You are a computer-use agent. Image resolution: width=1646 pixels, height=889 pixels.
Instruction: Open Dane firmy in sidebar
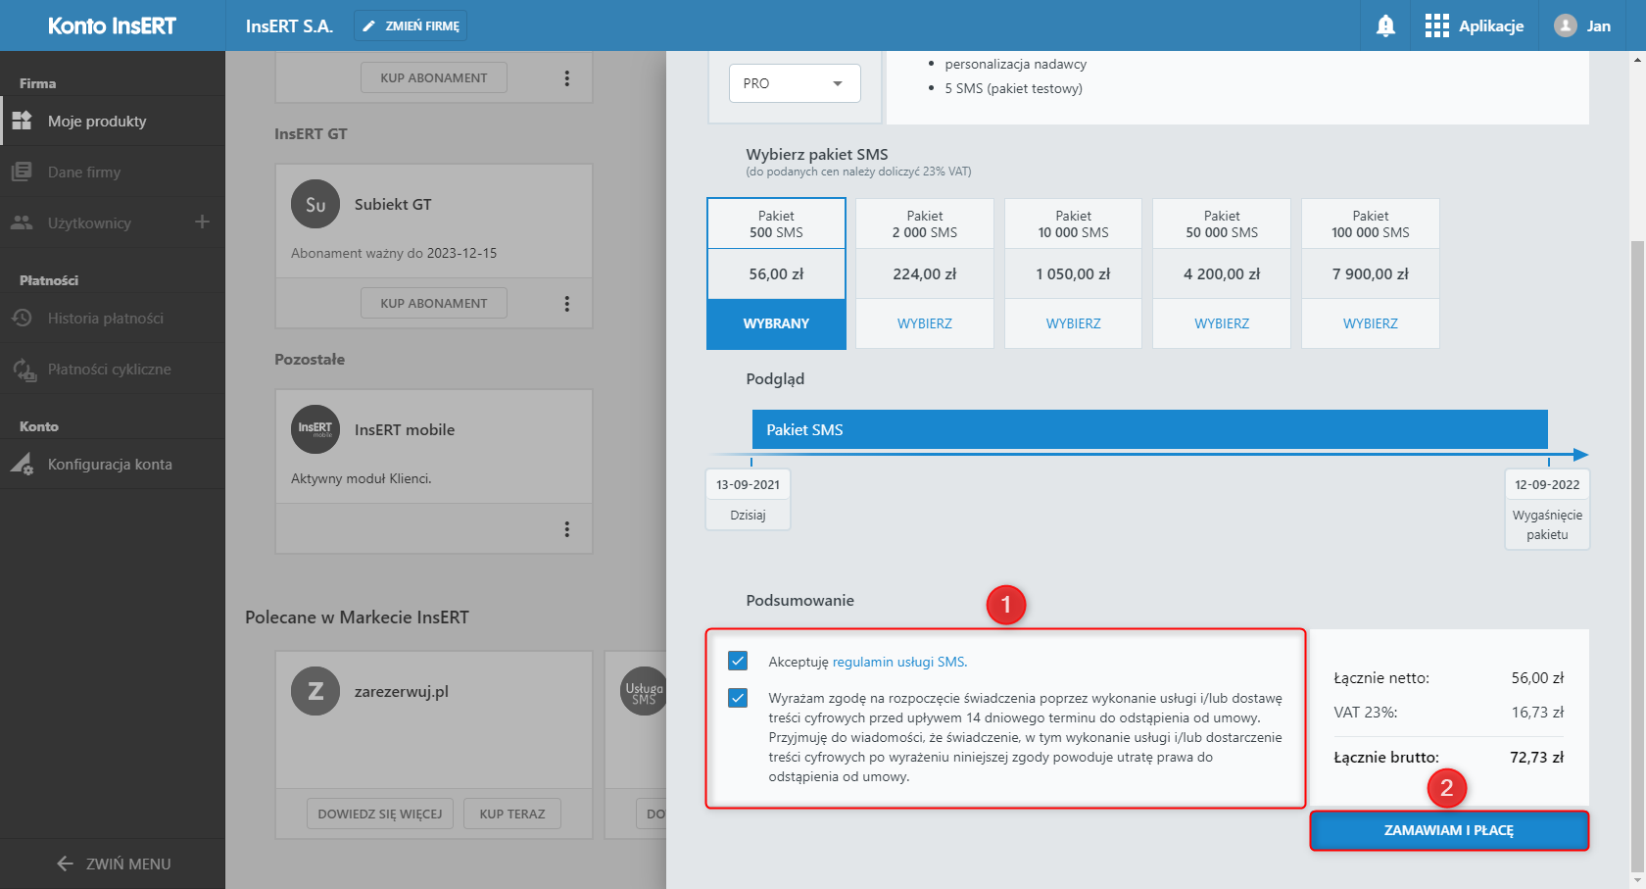click(x=113, y=173)
